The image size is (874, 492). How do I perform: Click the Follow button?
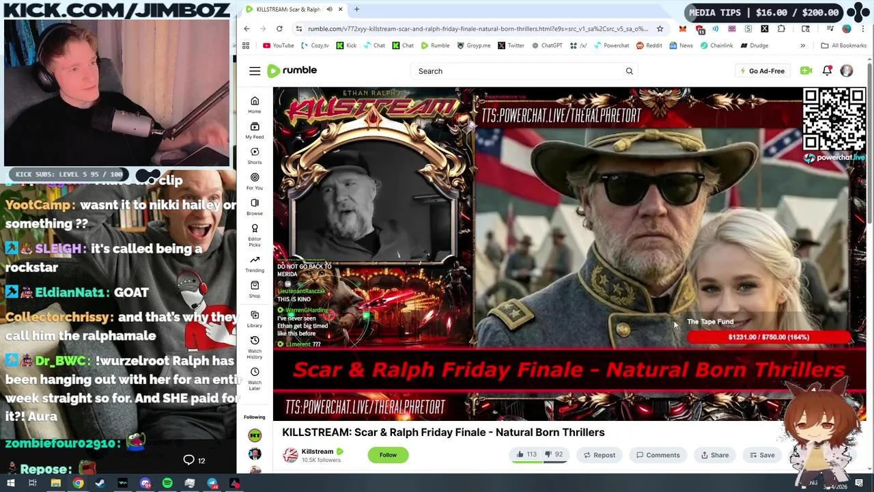point(388,455)
